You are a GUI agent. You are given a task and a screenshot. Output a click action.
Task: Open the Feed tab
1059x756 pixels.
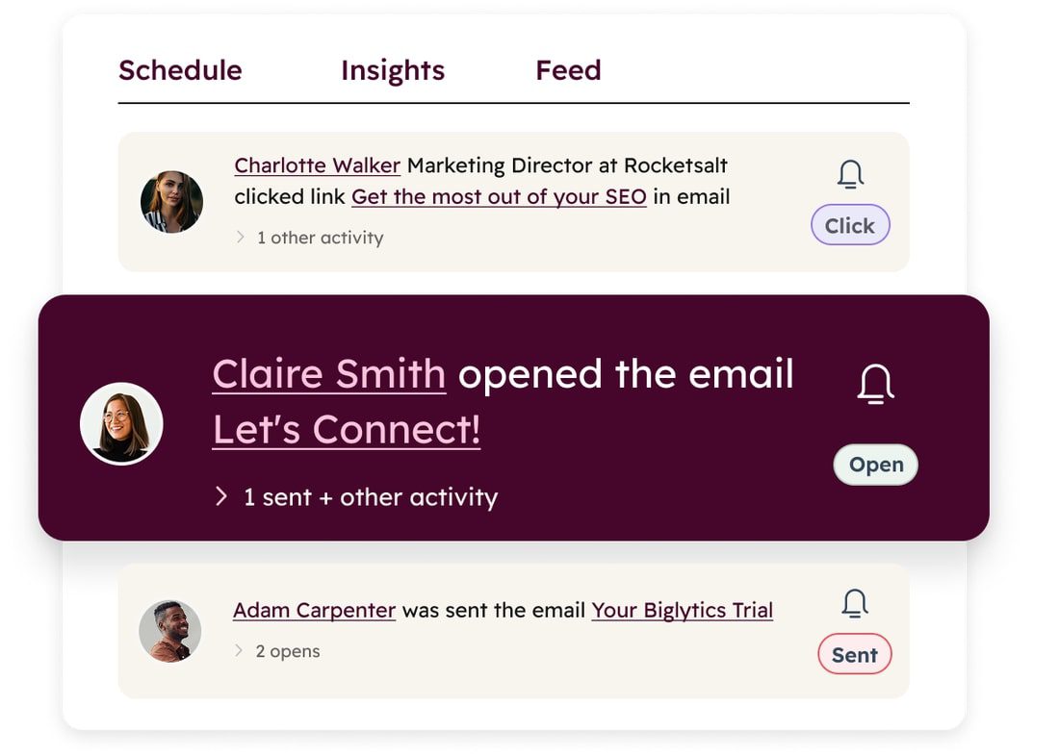[x=568, y=69]
